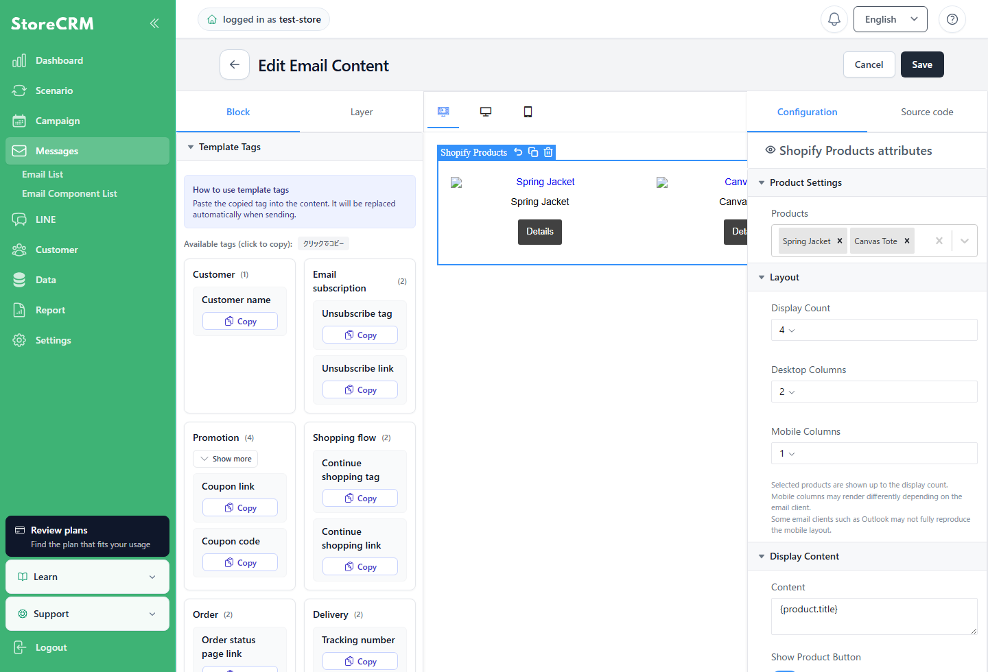Collapse the Template Tags section
988x672 pixels.
tap(300, 147)
